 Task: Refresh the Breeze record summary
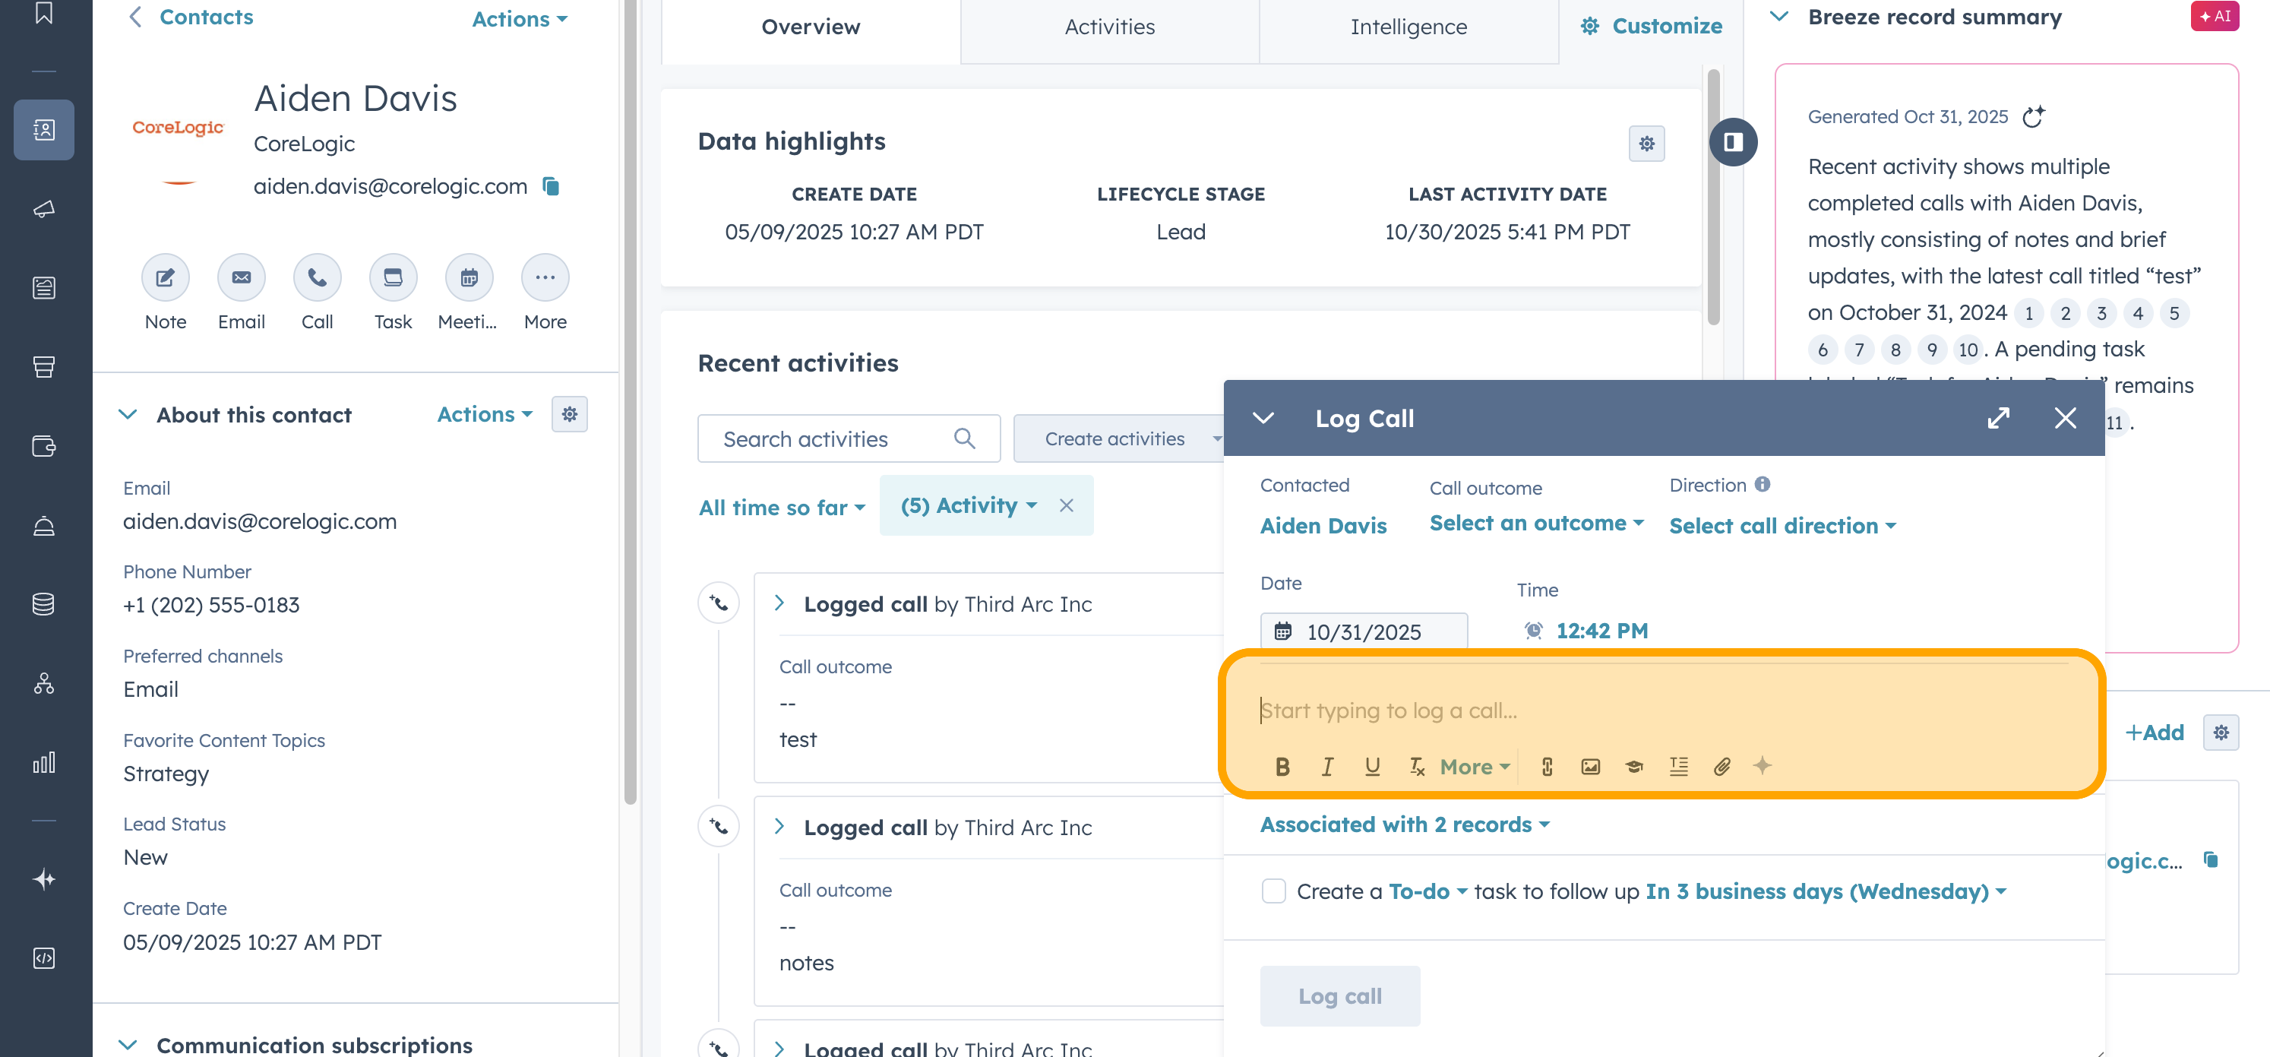[x=2033, y=116]
